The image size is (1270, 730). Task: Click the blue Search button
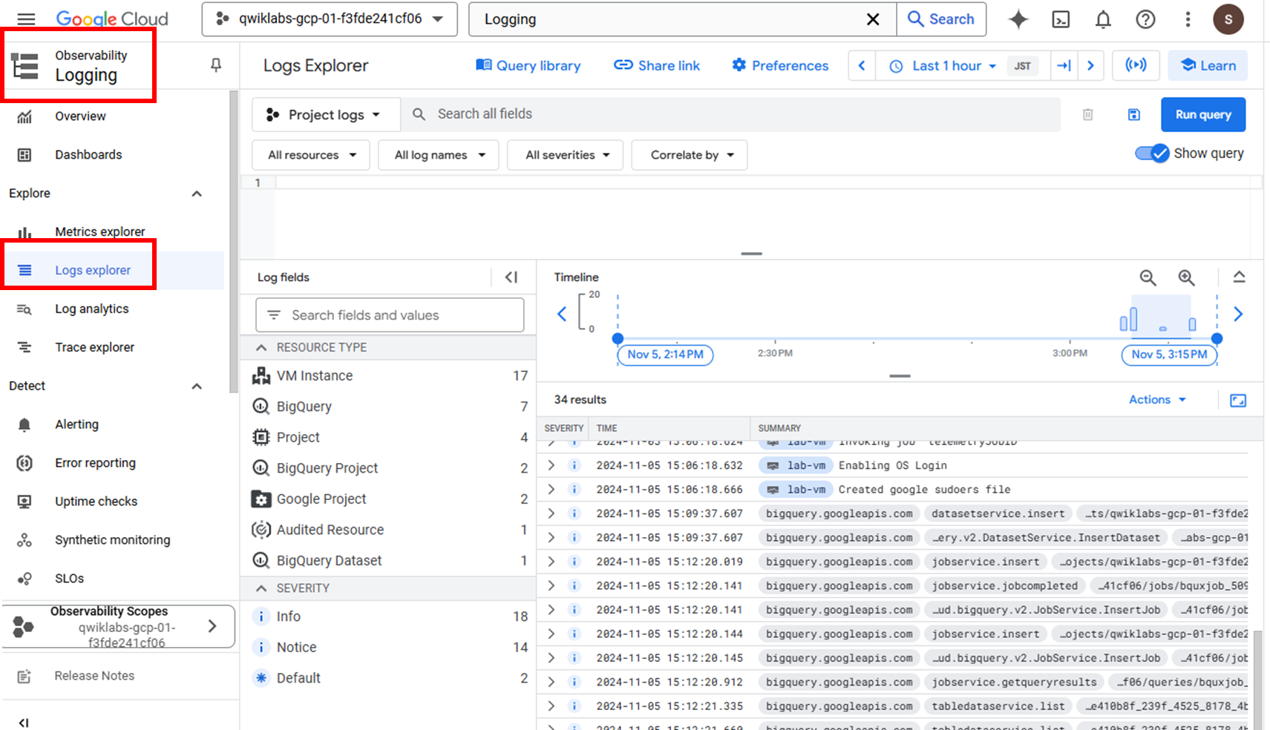click(x=941, y=19)
